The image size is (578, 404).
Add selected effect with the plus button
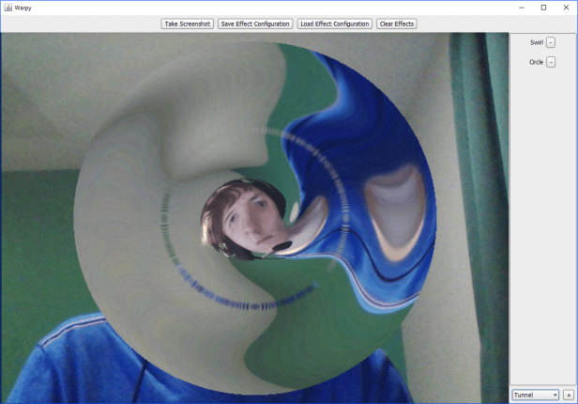(x=569, y=395)
